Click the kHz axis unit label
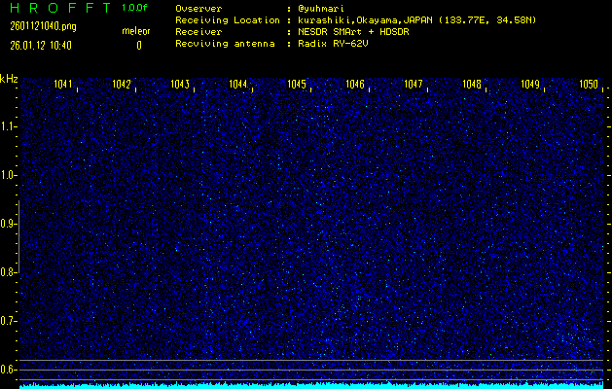 coord(9,79)
